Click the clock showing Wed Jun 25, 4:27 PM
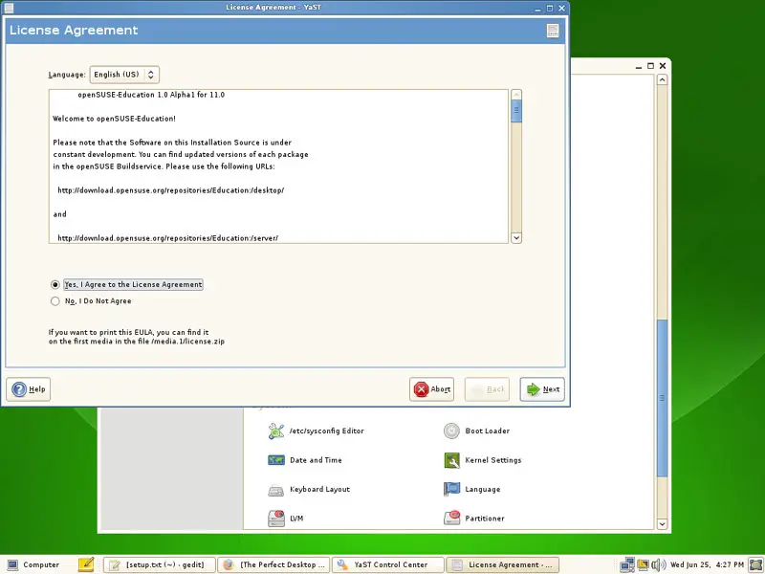The height and width of the screenshot is (574, 765). pyautogui.click(x=707, y=564)
